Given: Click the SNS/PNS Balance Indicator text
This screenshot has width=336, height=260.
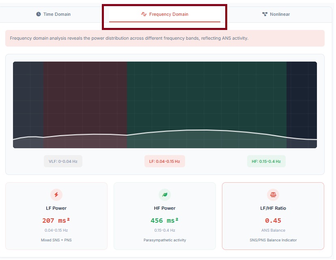Looking at the screenshot, I should (273, 240).
